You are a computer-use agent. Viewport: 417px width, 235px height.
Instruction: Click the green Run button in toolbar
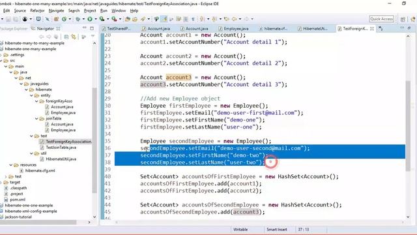[x=90, y=19]
